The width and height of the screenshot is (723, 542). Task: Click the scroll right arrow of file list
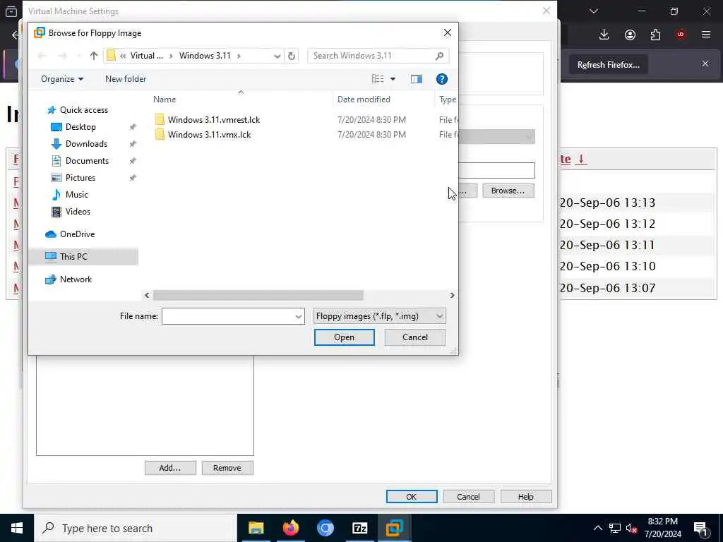(452, 295)
